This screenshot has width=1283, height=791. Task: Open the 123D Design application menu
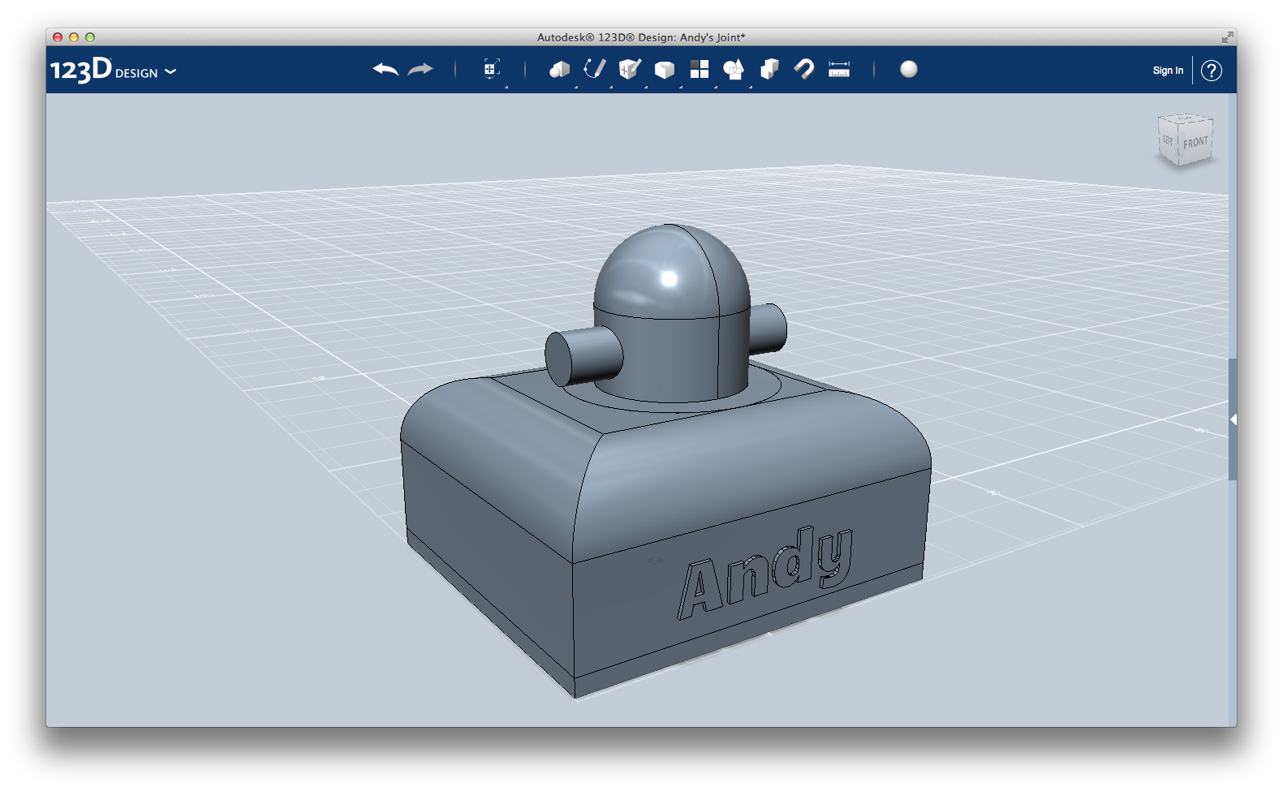[x=113, y=71]
